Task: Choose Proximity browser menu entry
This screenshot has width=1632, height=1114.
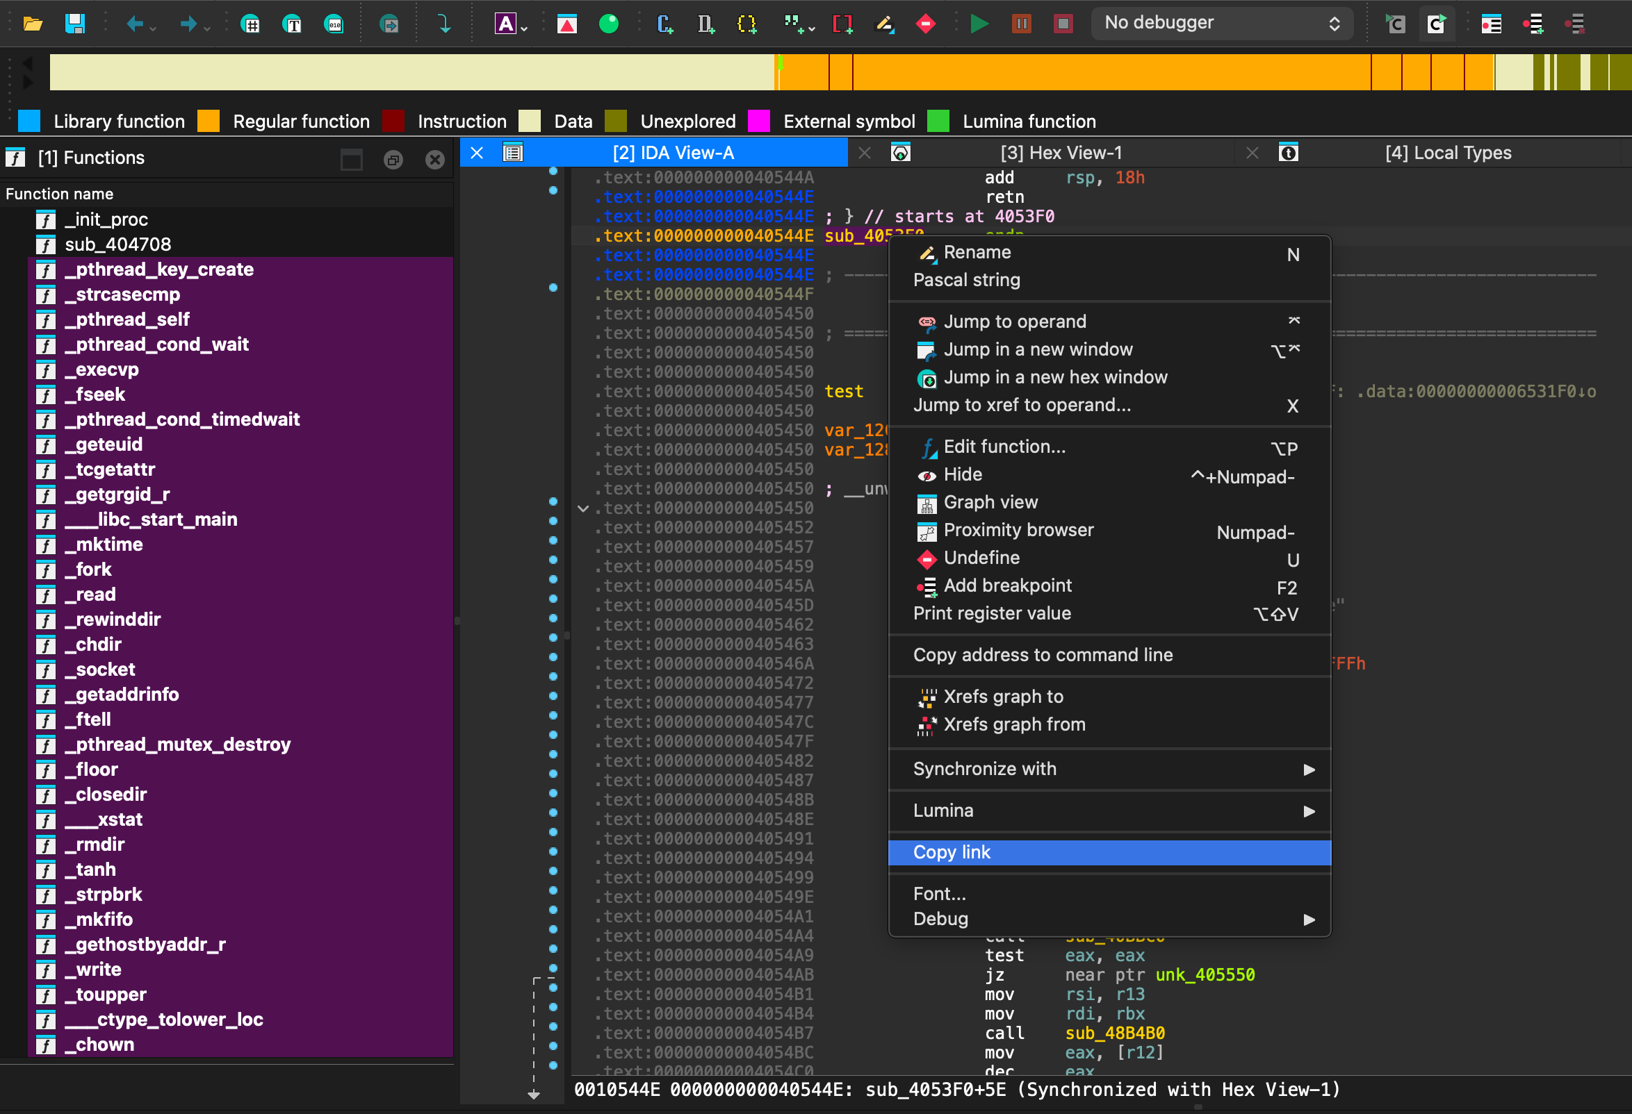Action: pyautogui.click(x=1109, y=531)
